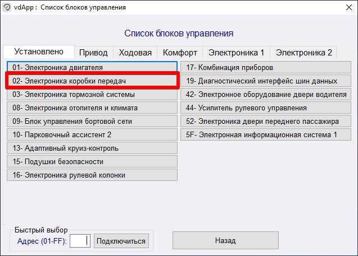Open 42- Электронное оборудование двери водителя
The width and height of the screenshot is (358, 256).
tap(266, 94)
